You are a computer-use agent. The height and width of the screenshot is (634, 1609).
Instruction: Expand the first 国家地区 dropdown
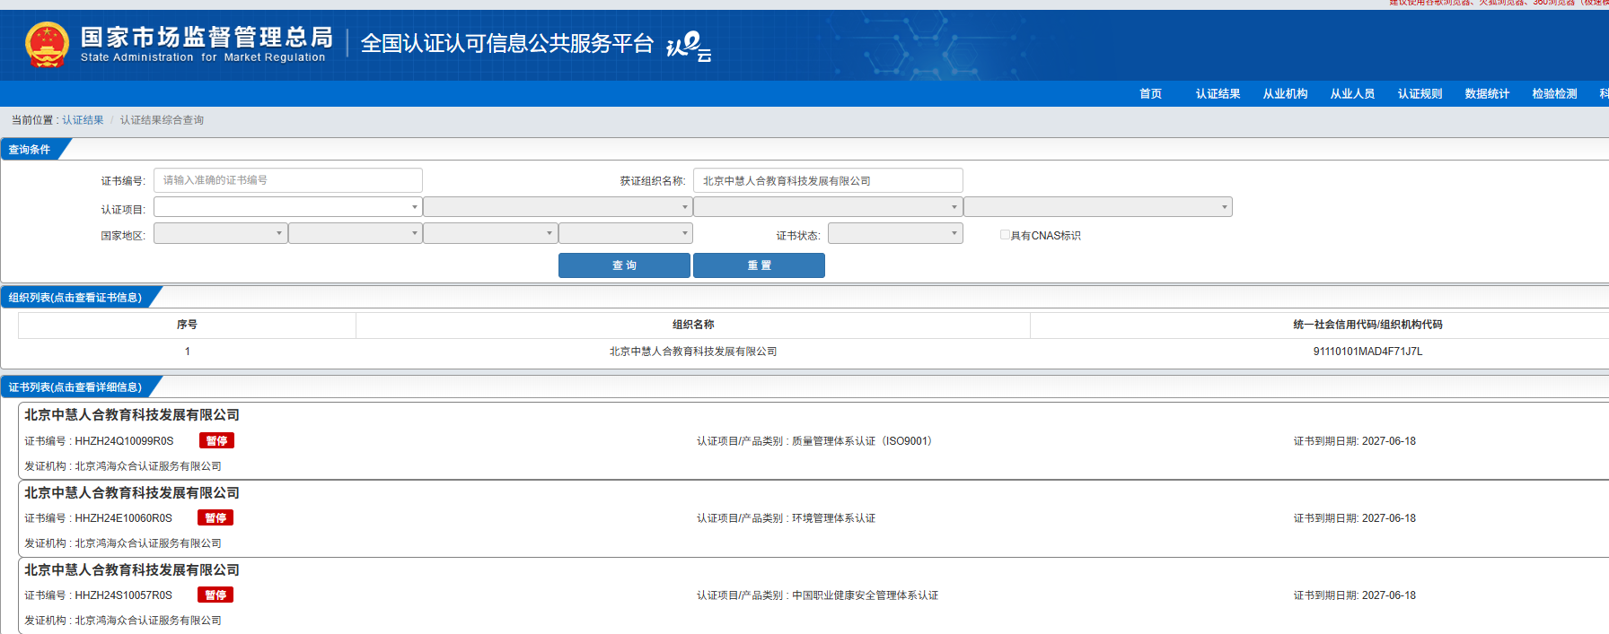tap(220, 234)
